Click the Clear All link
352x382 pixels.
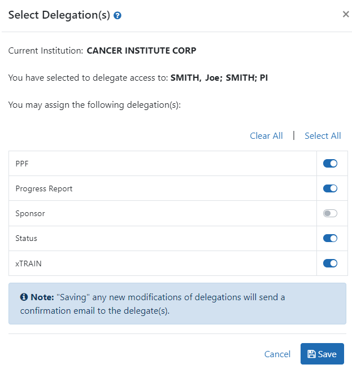click(x=266, y=136)
